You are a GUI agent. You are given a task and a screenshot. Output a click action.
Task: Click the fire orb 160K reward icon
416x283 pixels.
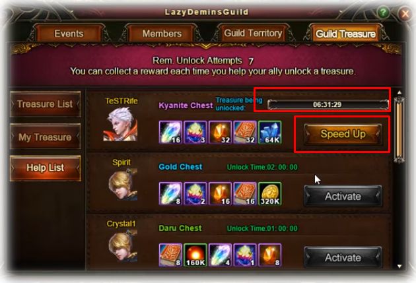195,255
